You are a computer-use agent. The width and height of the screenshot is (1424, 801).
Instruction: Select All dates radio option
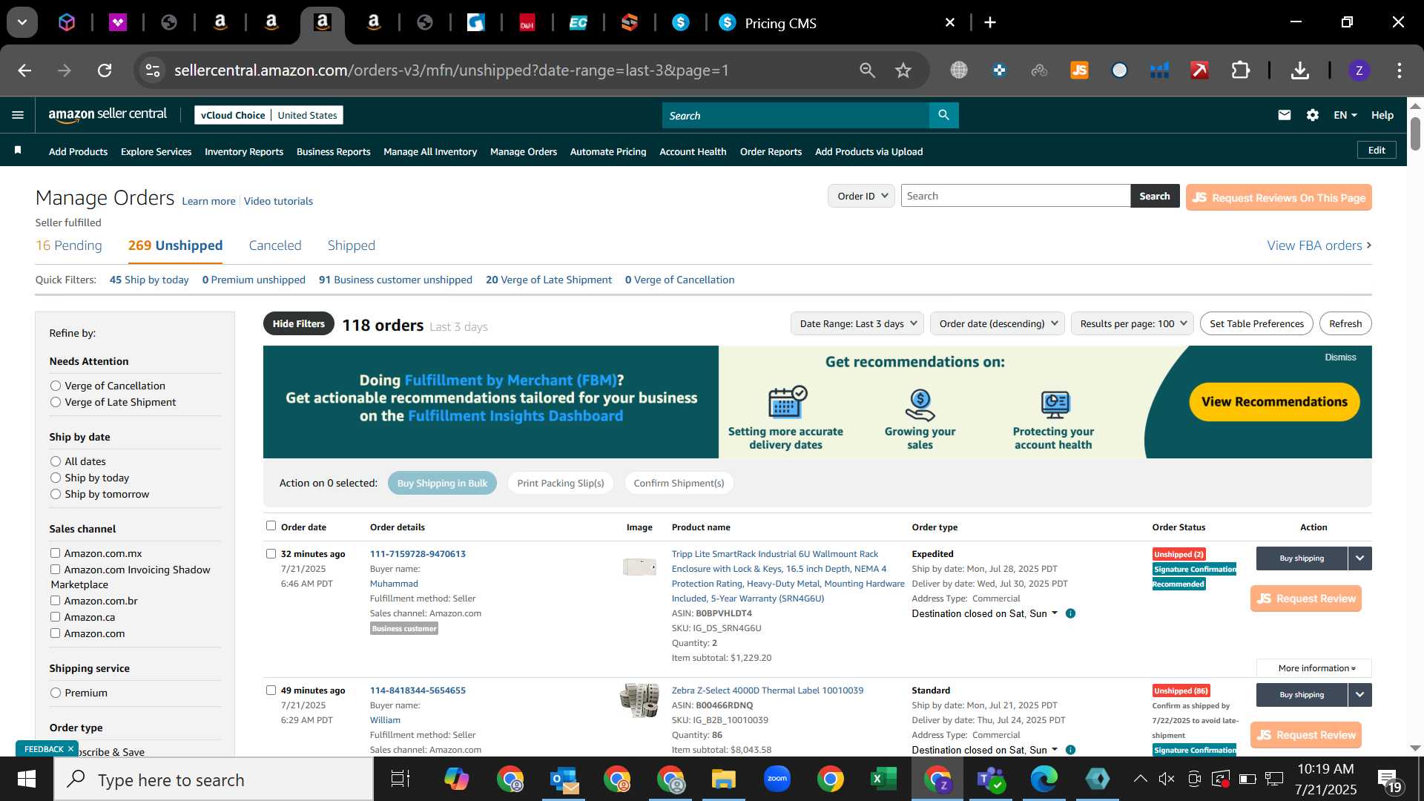point(56,461)
